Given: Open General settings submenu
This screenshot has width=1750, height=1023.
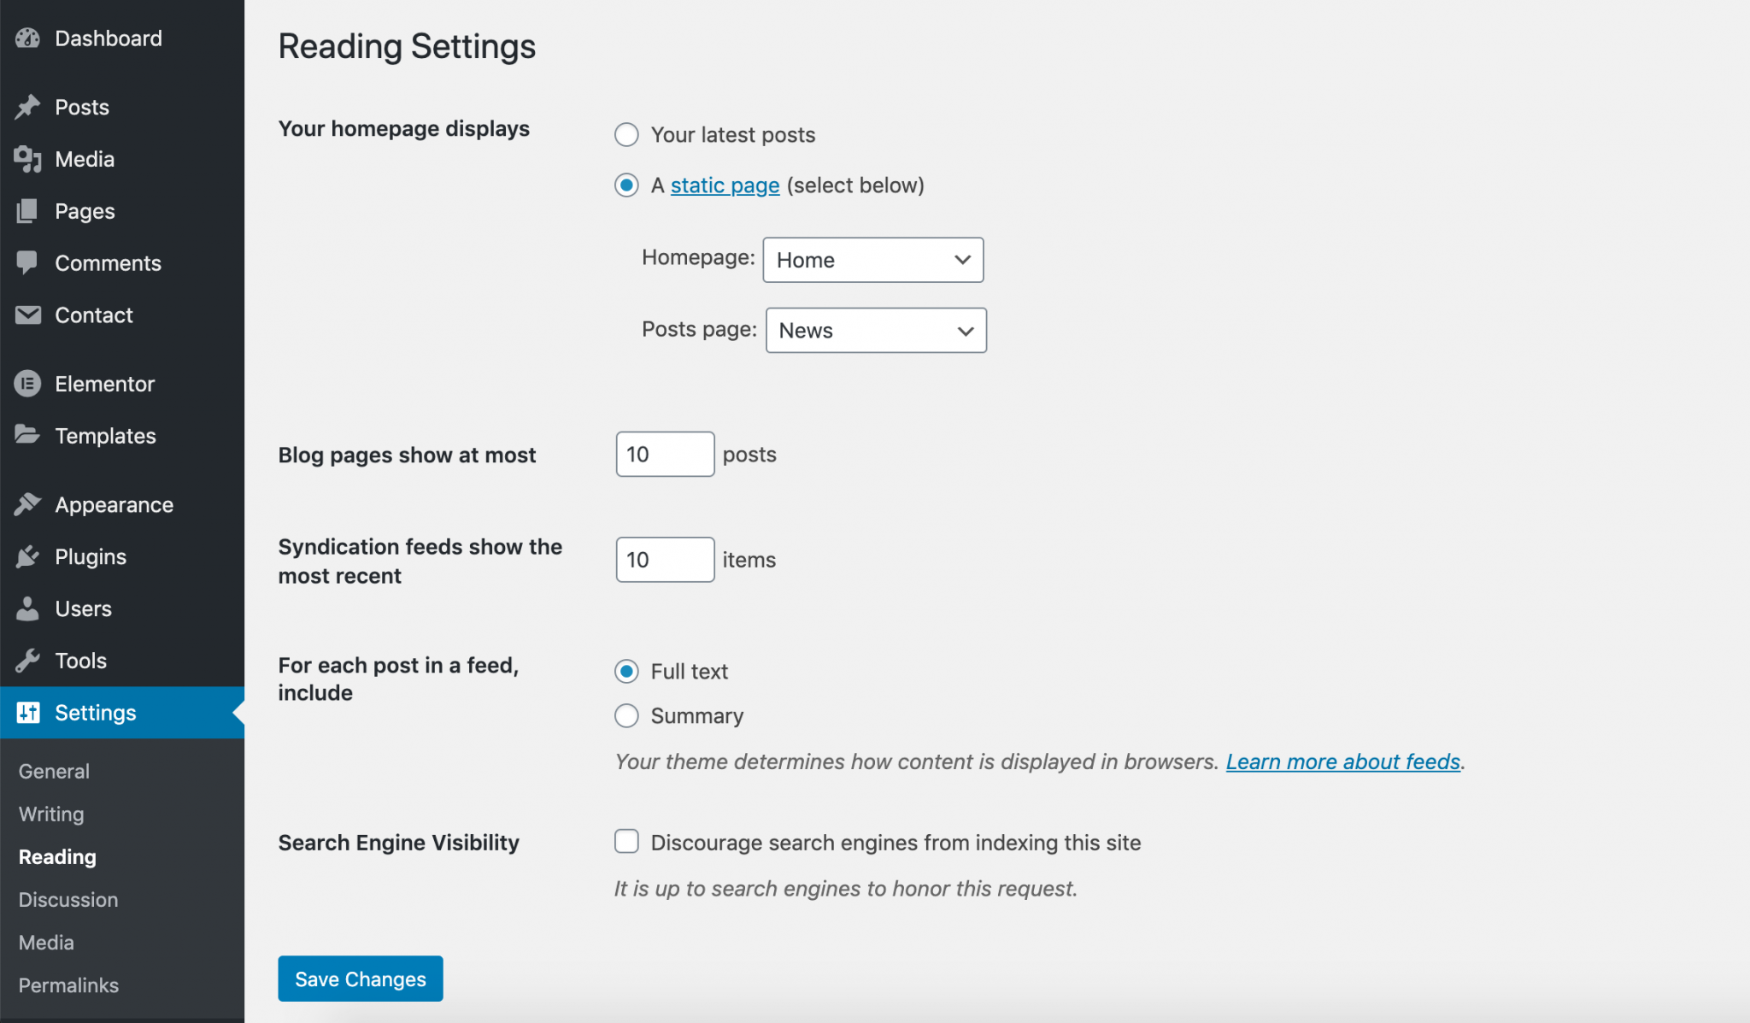Looking at the screenshot, I should pyautogui.click(x=54, y=771).
